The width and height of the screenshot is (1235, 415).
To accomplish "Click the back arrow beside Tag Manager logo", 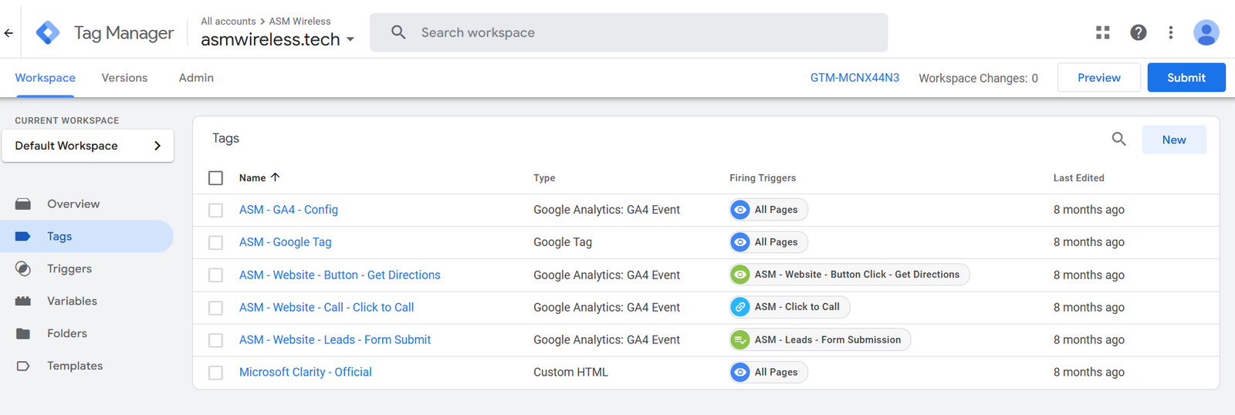I will click(x=8, y=32).
